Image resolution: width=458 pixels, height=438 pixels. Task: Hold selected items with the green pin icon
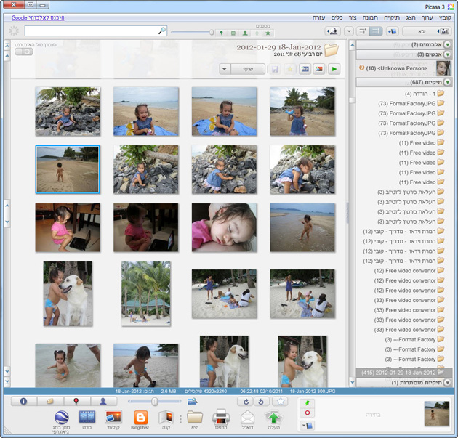point(308,403)
